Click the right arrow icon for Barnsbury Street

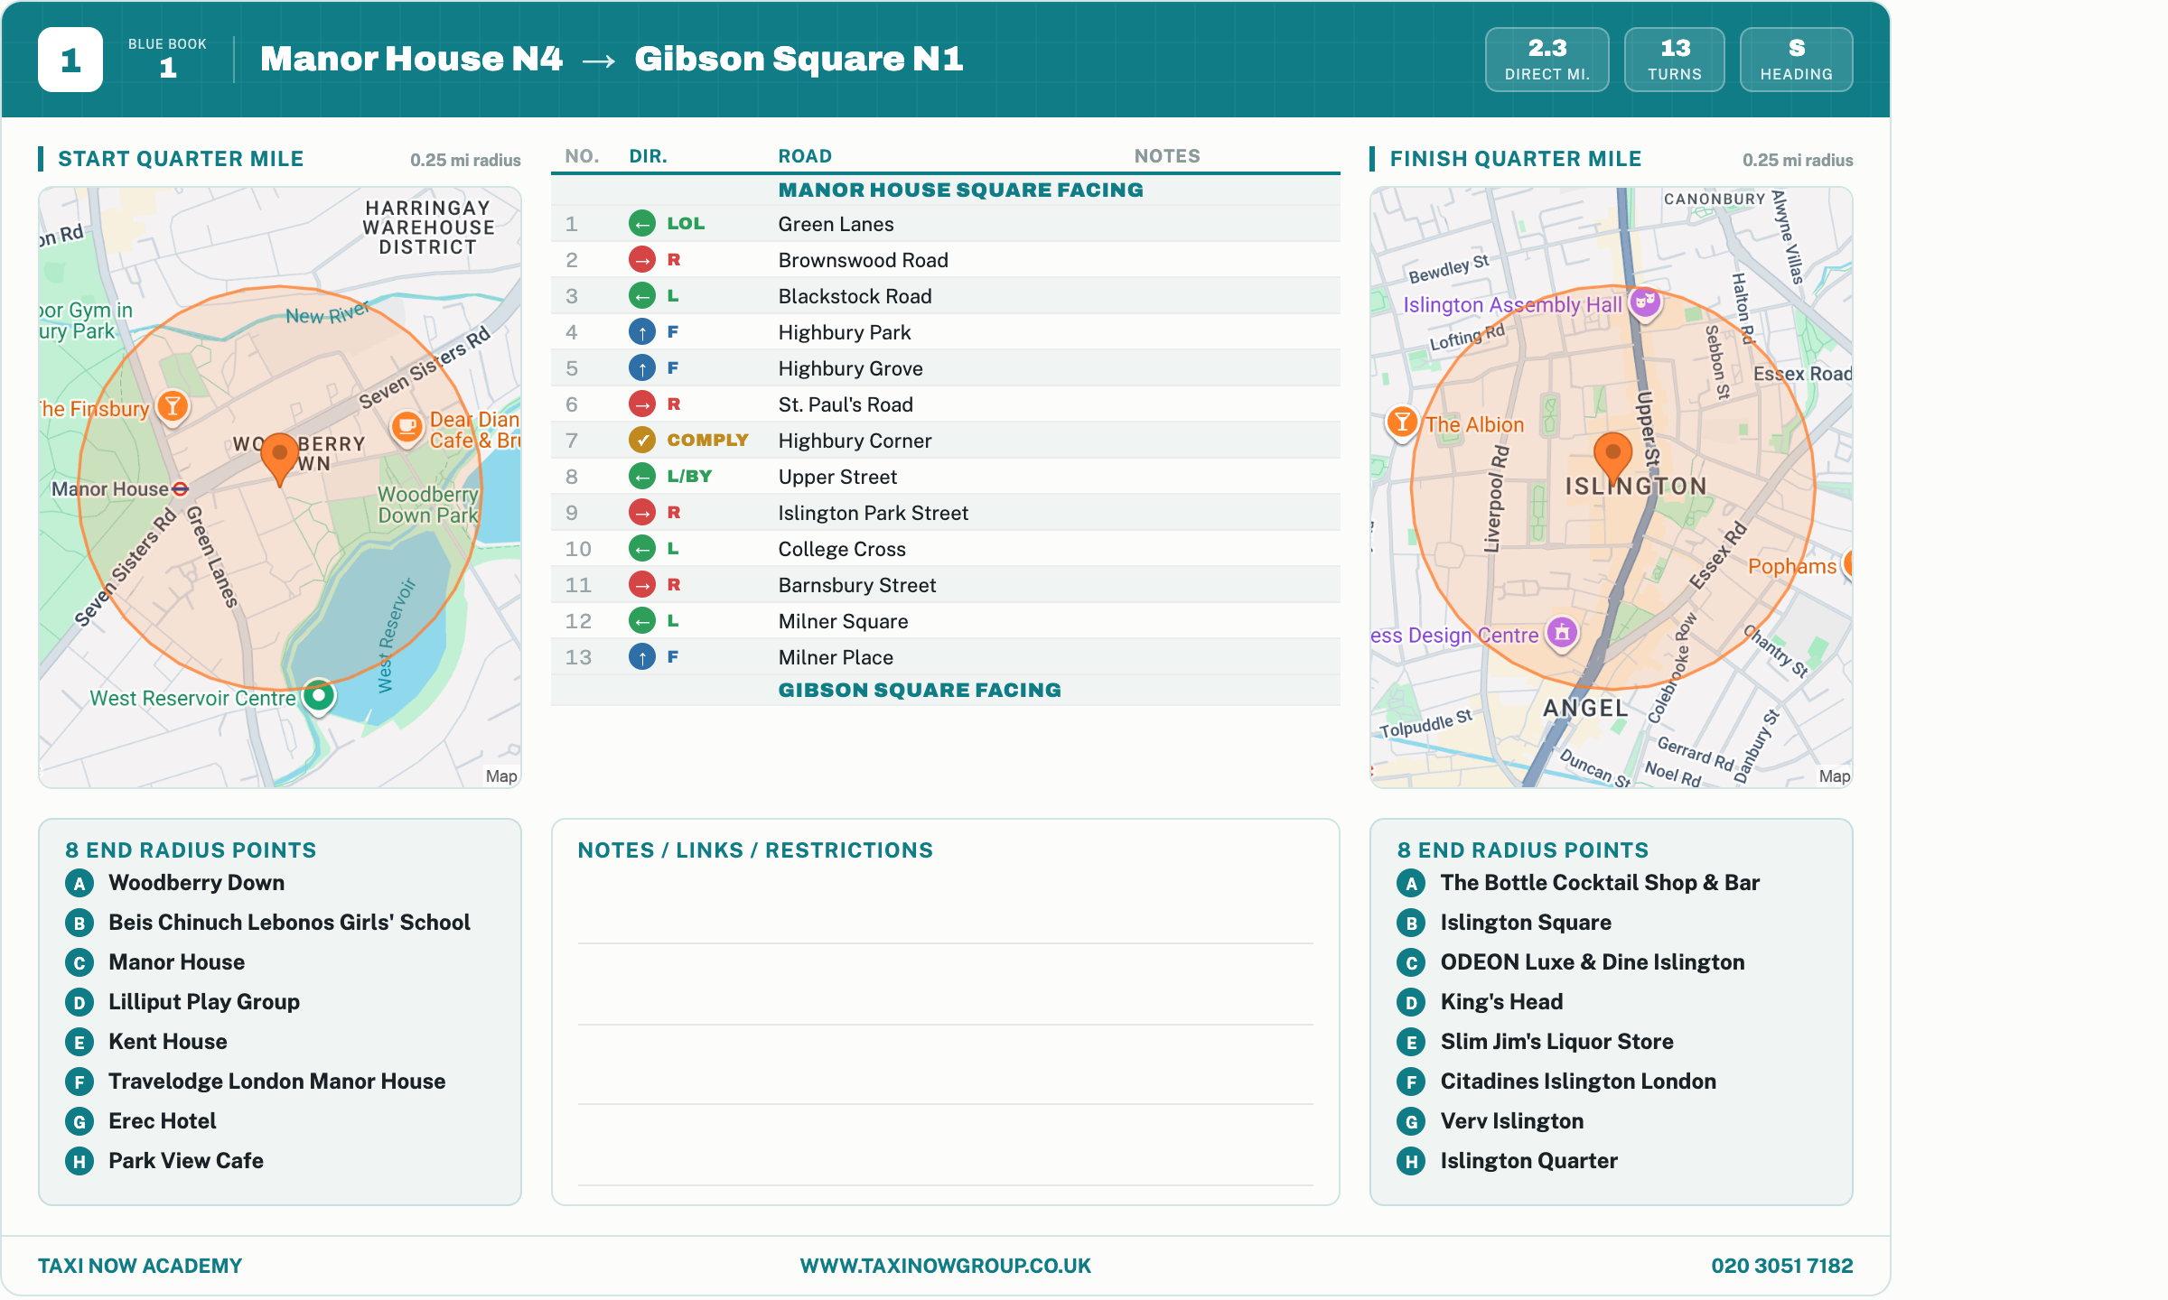(641, 585)
